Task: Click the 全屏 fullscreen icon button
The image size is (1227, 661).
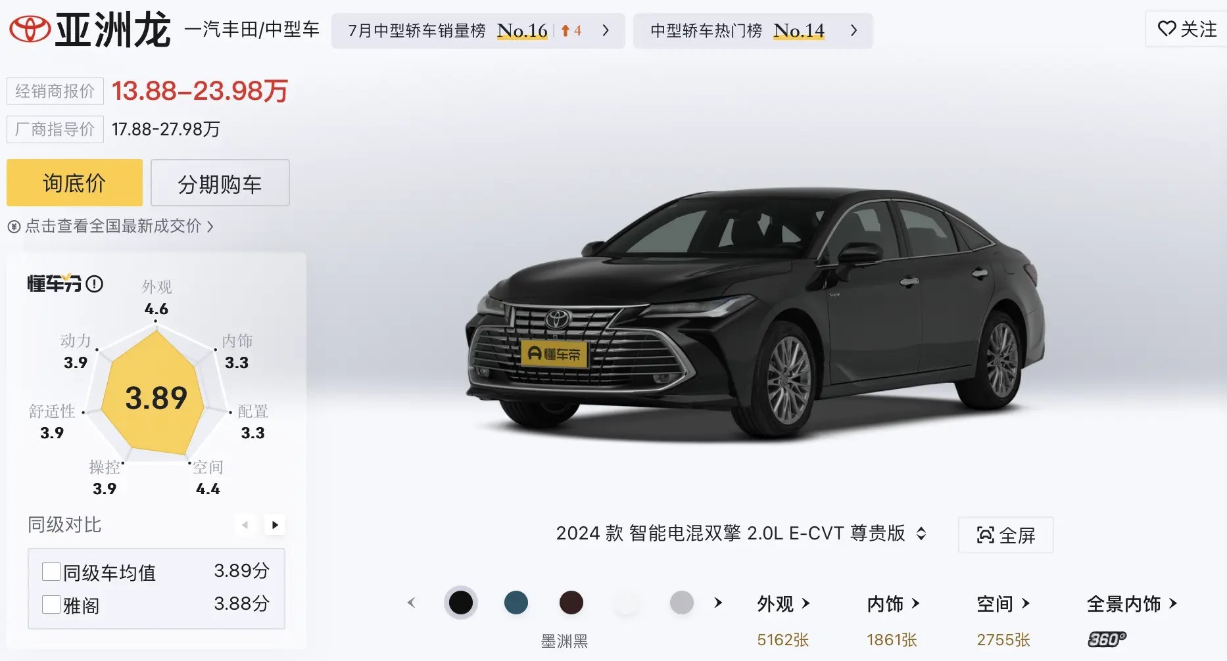Action: tap(1005, 535)
